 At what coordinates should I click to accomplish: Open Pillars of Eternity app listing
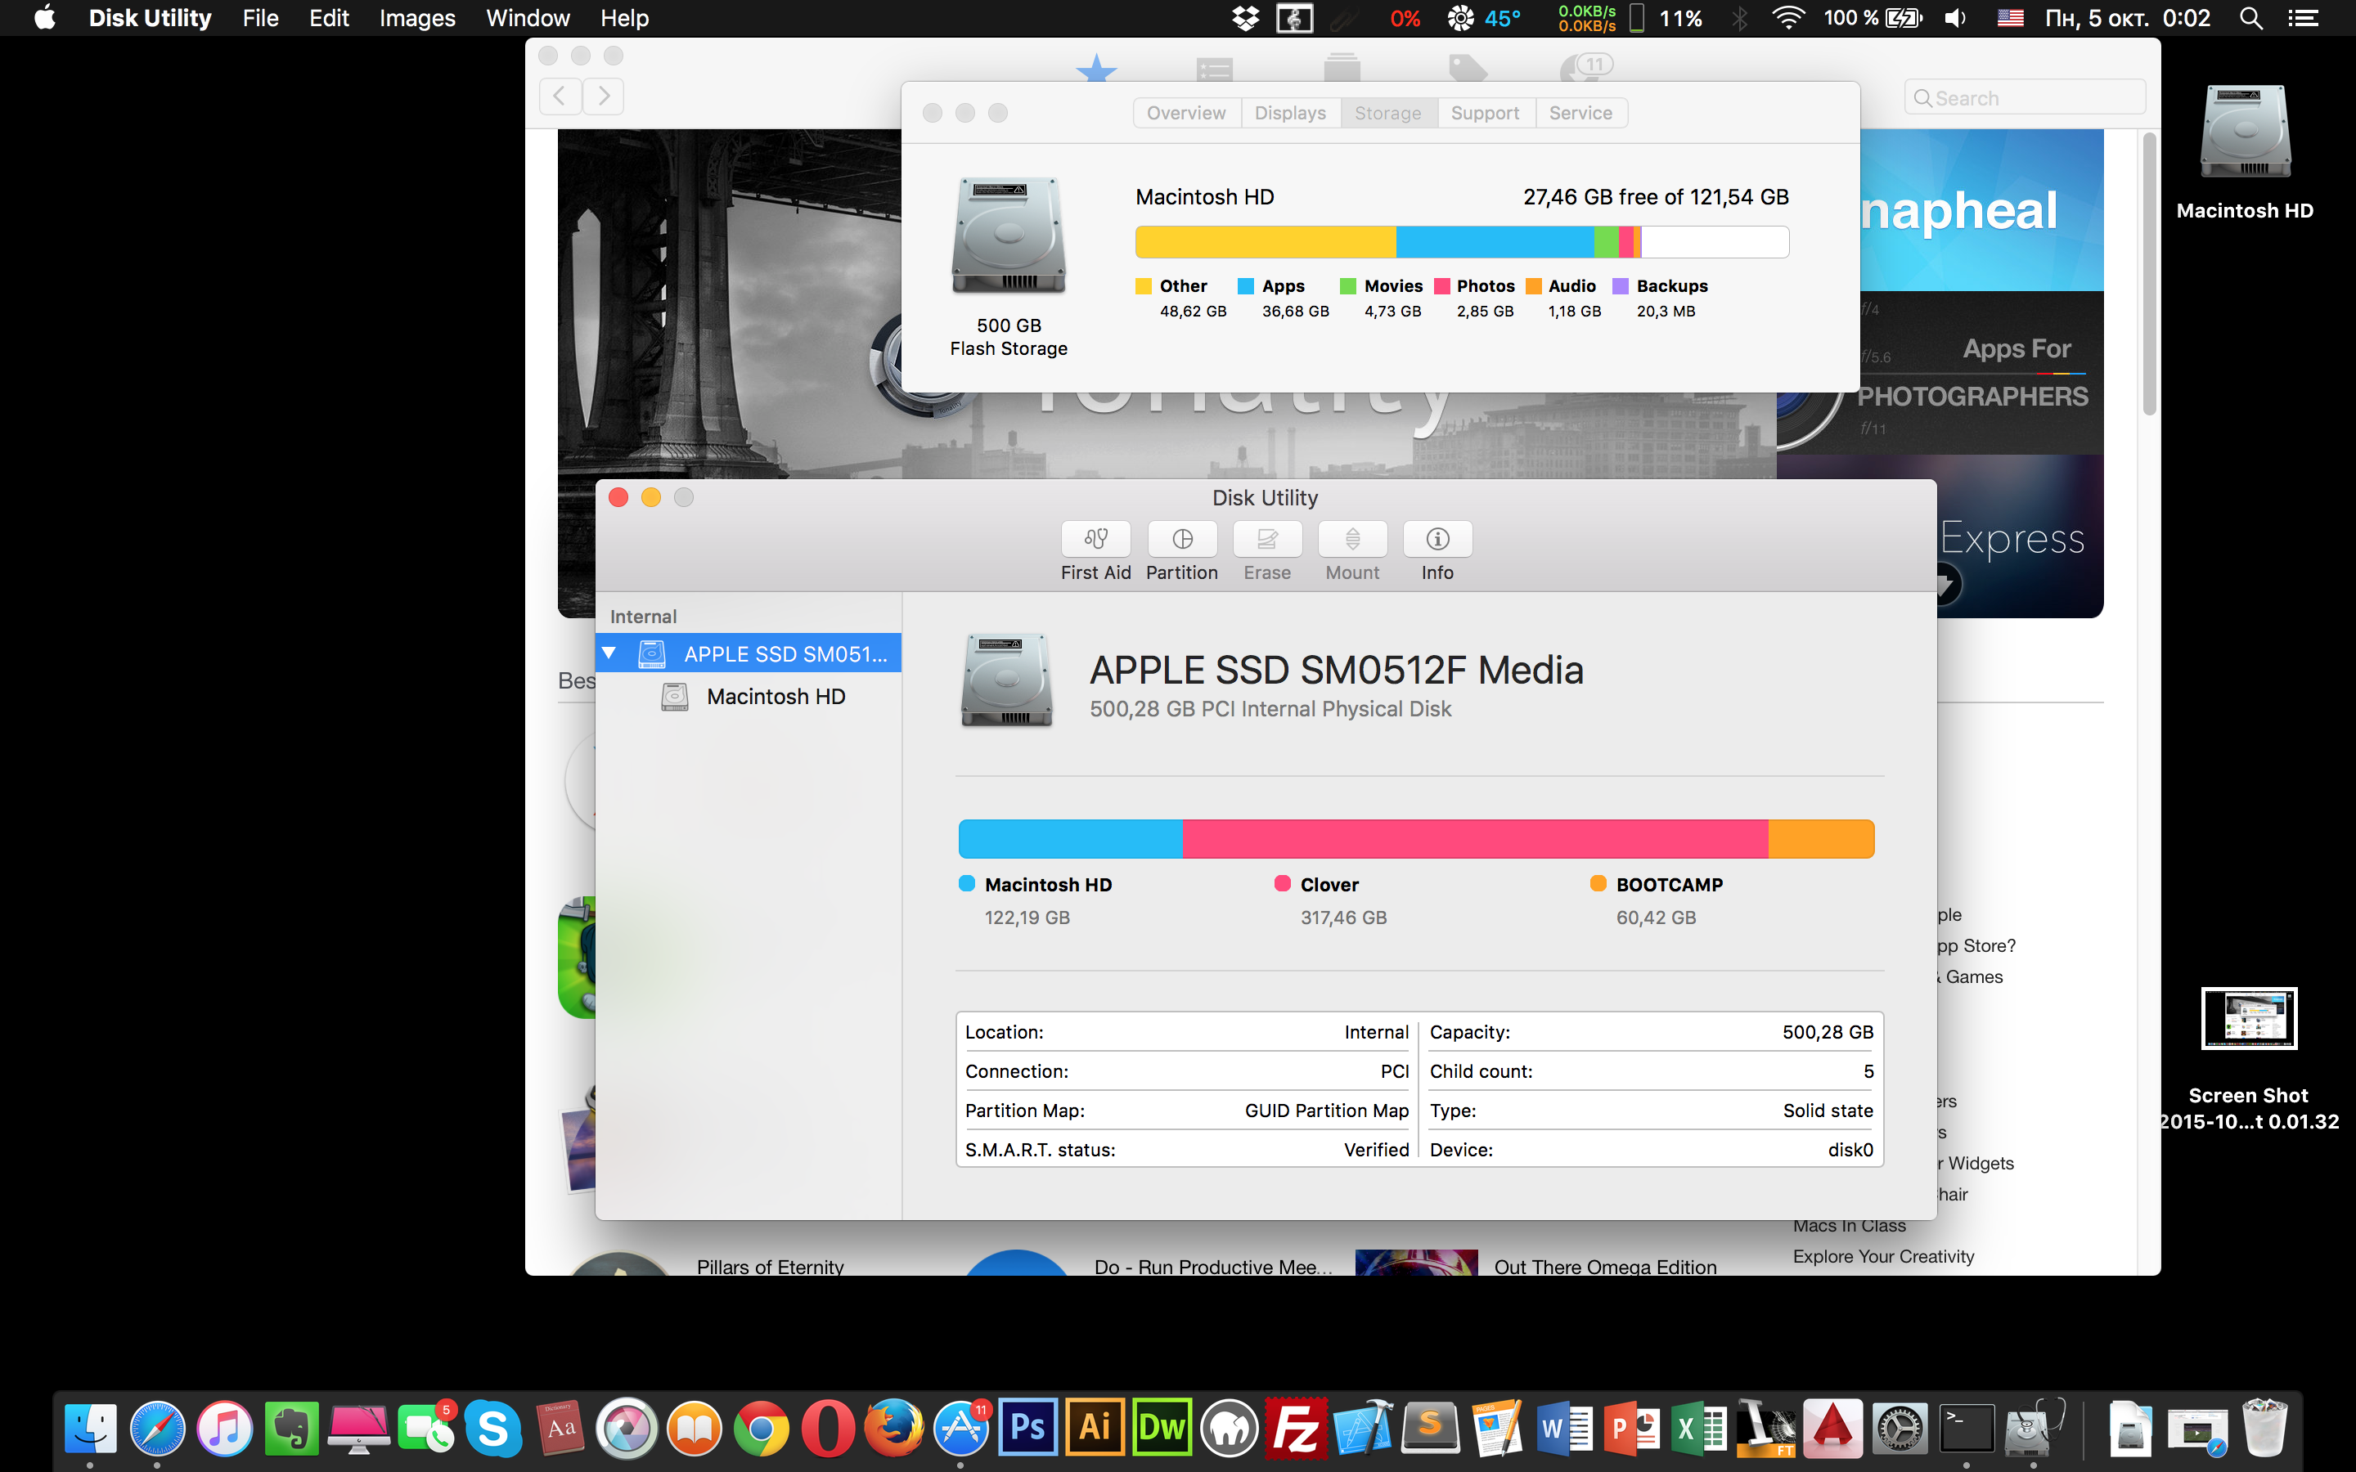[769, 1267]
